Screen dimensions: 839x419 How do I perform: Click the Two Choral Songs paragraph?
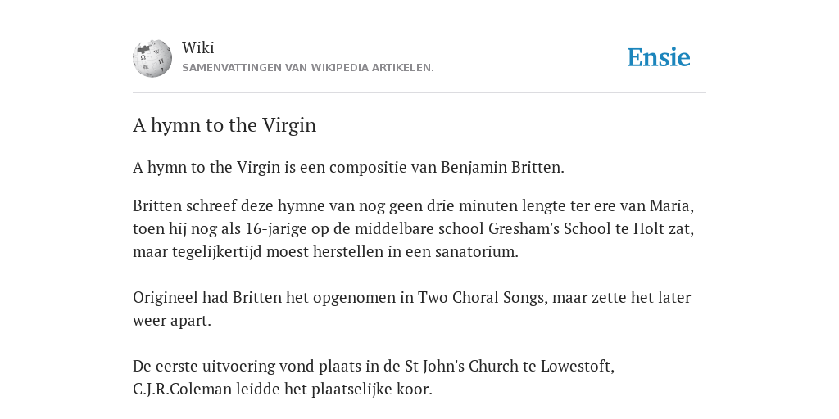pos(411,309)
